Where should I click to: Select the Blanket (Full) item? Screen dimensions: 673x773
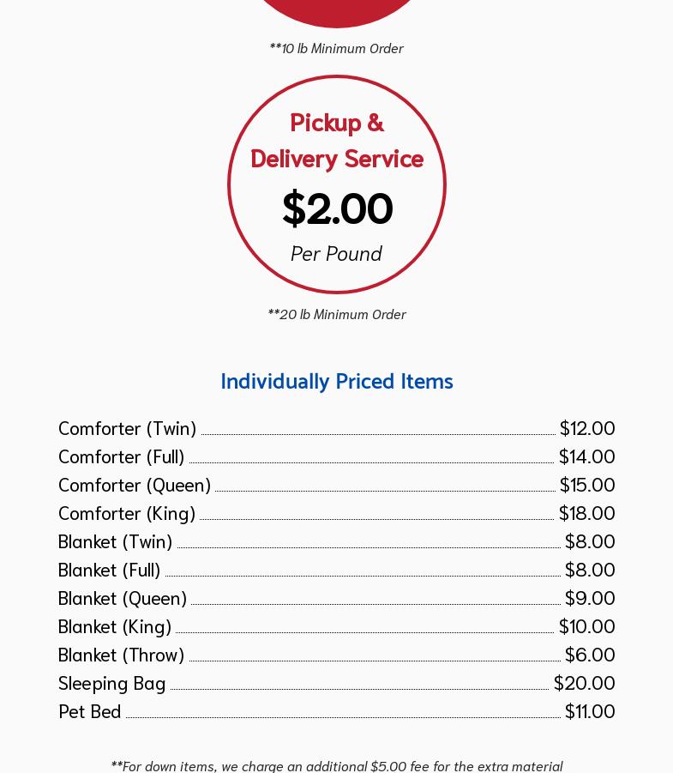109,569
